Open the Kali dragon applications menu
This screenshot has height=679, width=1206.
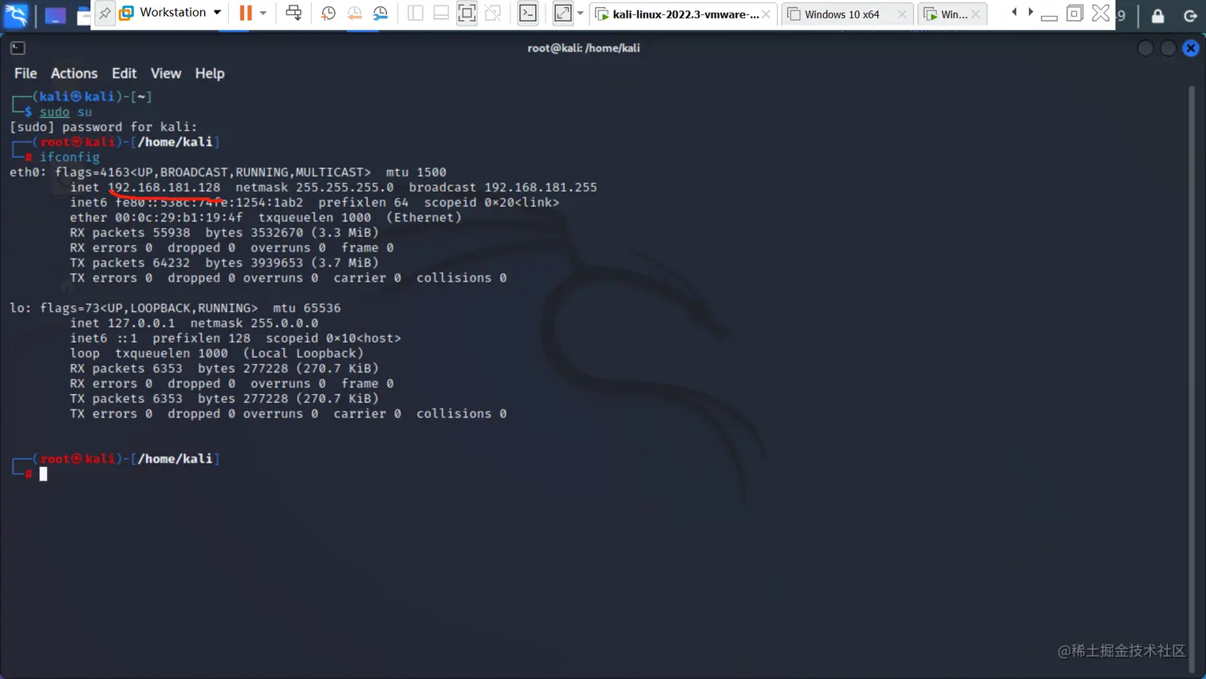15,14
